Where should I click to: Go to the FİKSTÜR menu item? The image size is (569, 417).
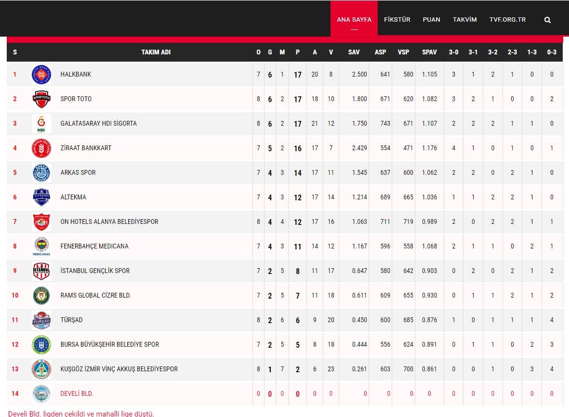(x=397, y=20)
